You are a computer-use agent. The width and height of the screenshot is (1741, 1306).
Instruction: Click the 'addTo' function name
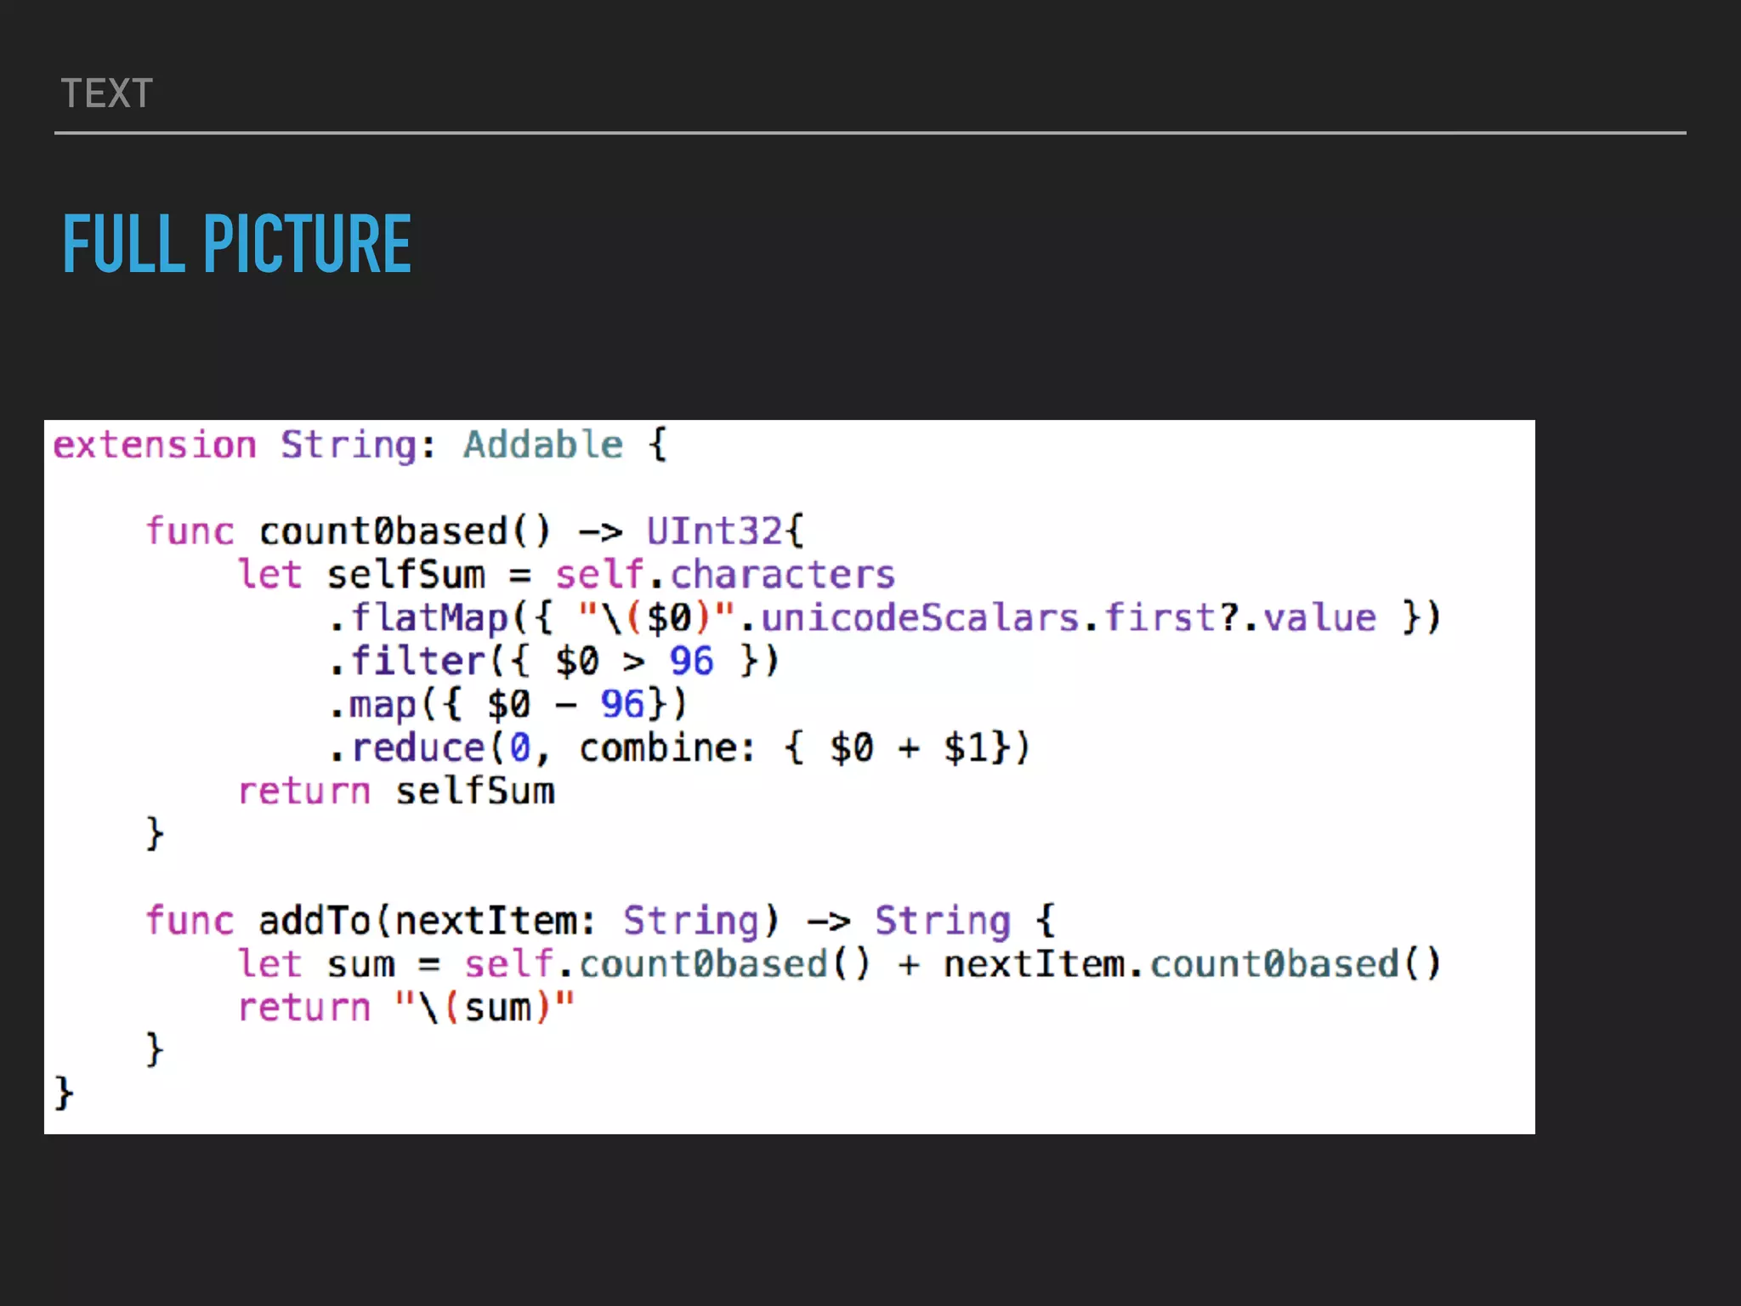(315, 922)
